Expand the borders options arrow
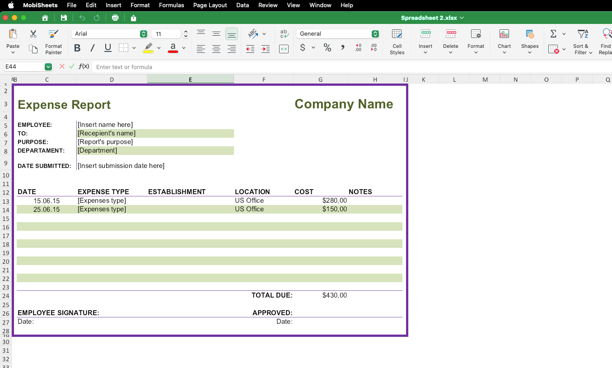The image size is (612, 368). (134, 48)
